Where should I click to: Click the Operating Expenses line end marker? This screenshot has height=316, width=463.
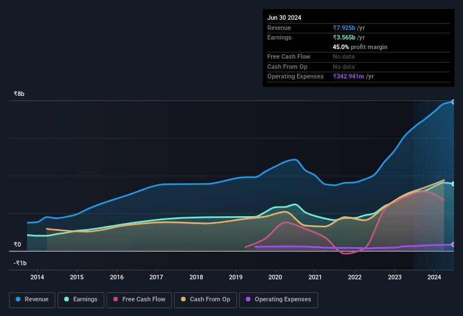(x=453, y=244)
